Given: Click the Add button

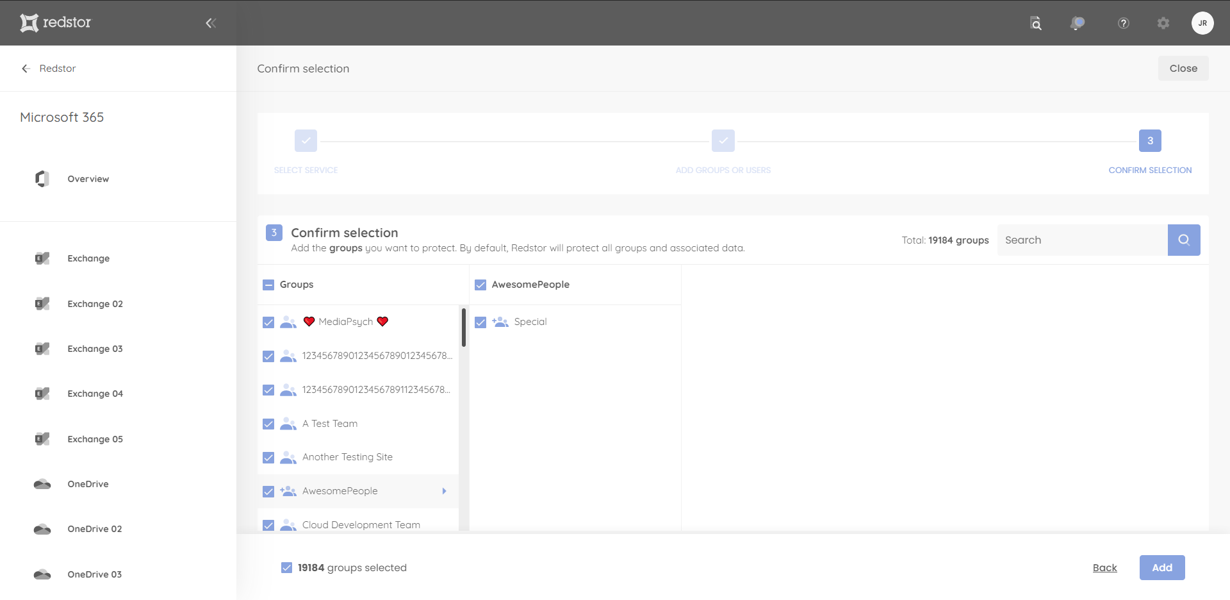Looking at the screenshot, I should point(1162,568).
